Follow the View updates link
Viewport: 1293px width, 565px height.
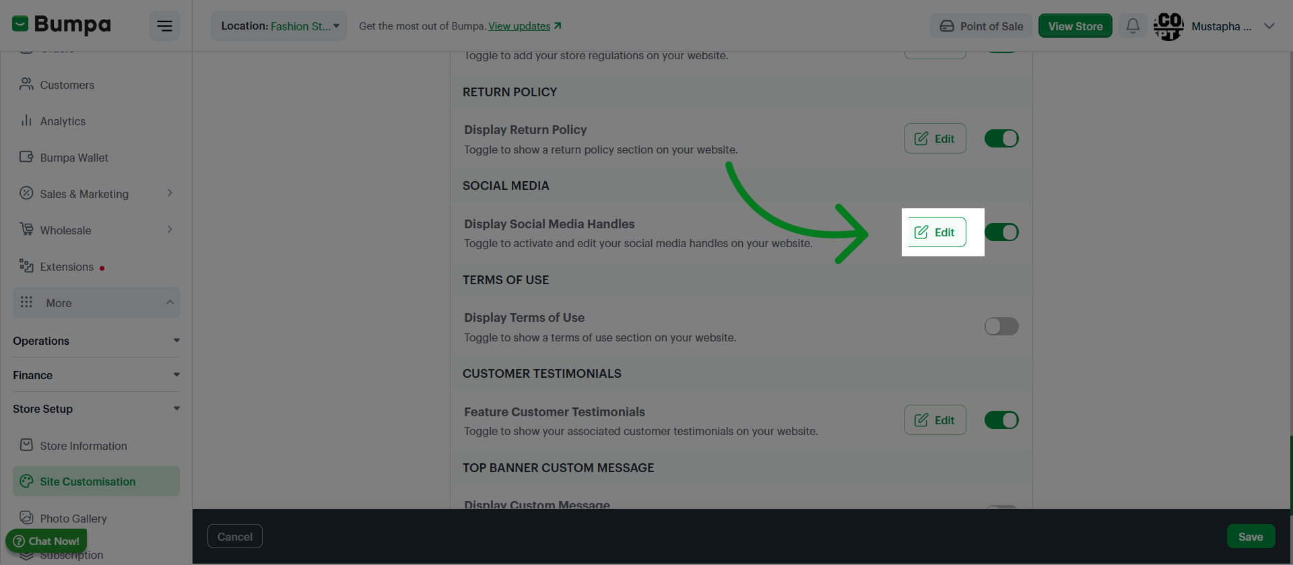tap(525, 26)
